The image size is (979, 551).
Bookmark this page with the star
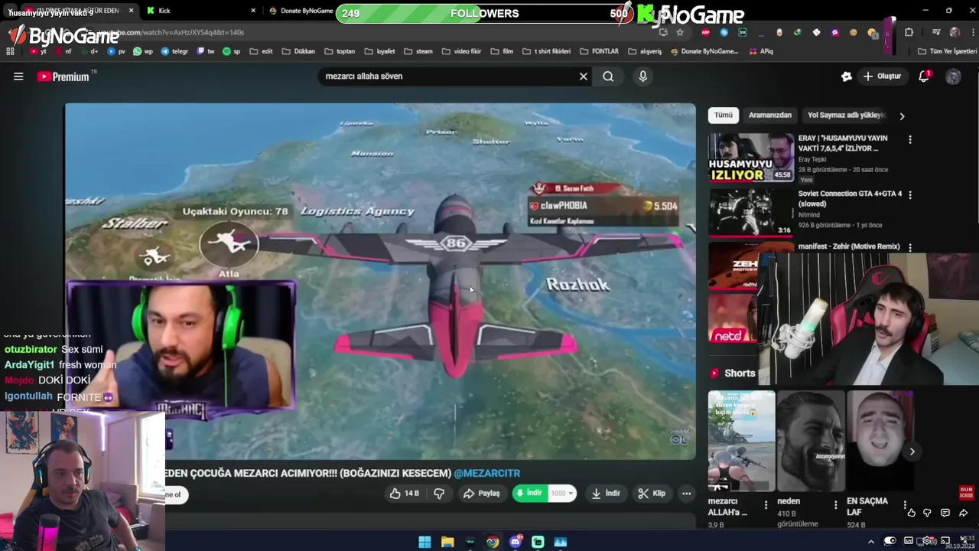(x=679, y=32)
